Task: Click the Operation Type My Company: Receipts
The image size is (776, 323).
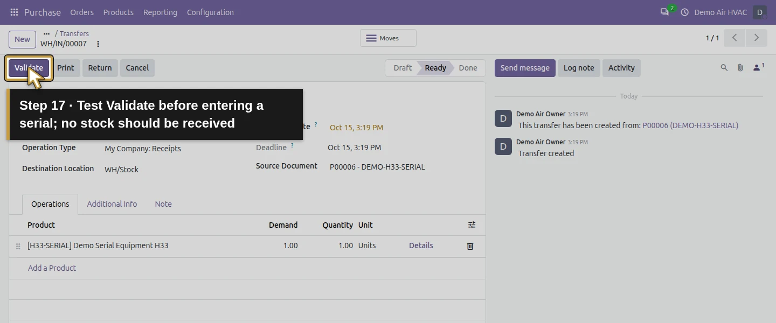Action: [x=143, y=149]
